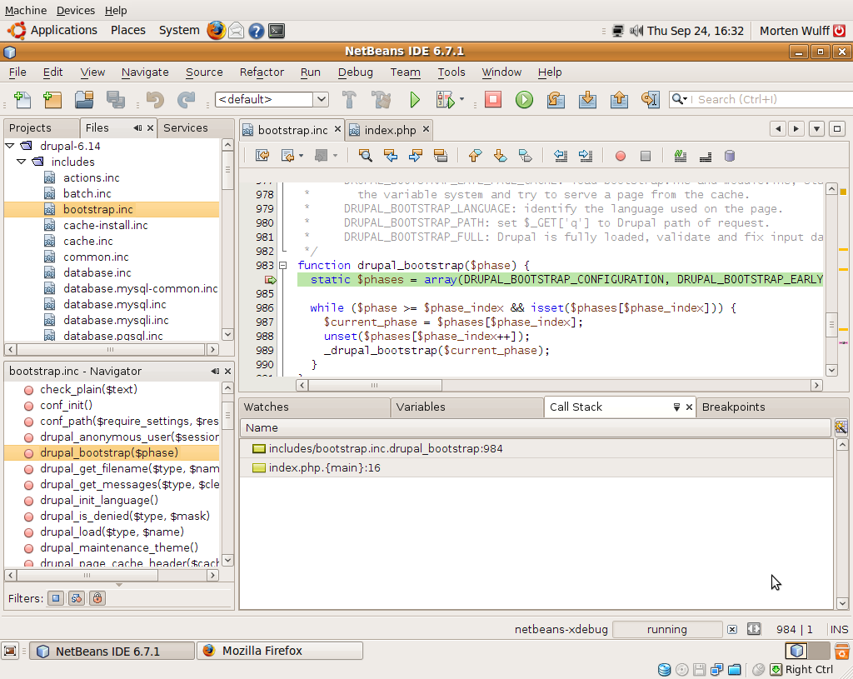This screenshot has width=853, height=679.
Task: Click the Find Previous Occurrence editor icon
Action: tap(391, 156)
